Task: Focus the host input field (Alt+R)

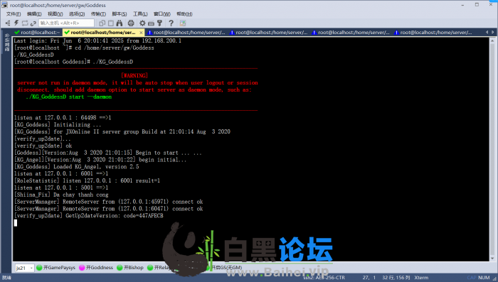Action: pos(66,23)
